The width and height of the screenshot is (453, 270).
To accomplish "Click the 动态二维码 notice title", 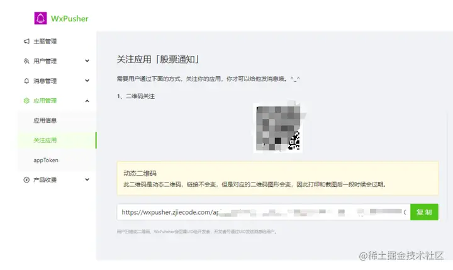I will point(140,173).
